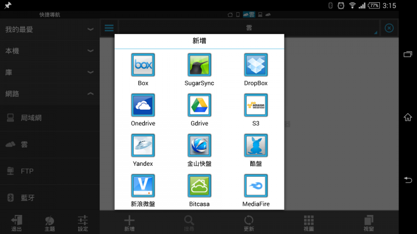The image size is (417, 234).
Task: Switch to the 雲 tab at top
Action: click(249, 14)
